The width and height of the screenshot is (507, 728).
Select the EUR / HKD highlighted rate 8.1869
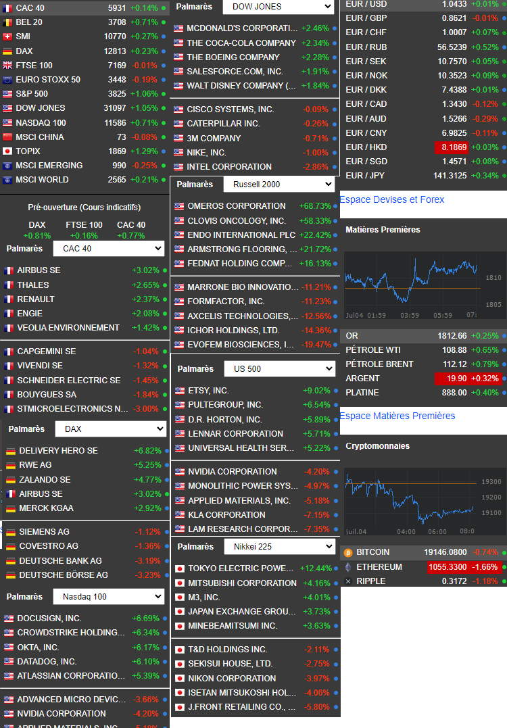coord(452,147)
